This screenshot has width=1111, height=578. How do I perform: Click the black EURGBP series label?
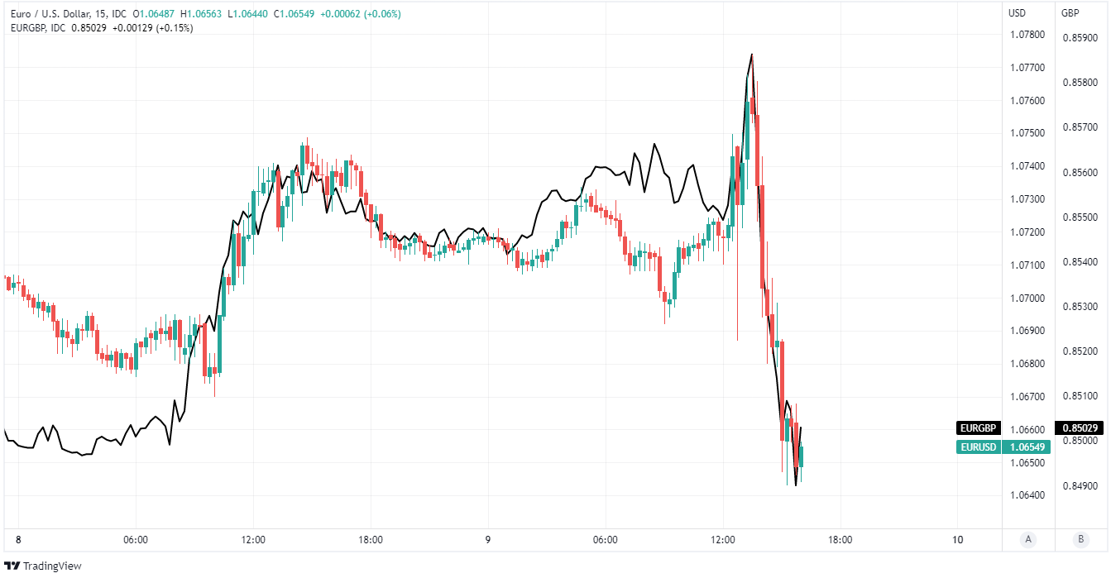976,428
